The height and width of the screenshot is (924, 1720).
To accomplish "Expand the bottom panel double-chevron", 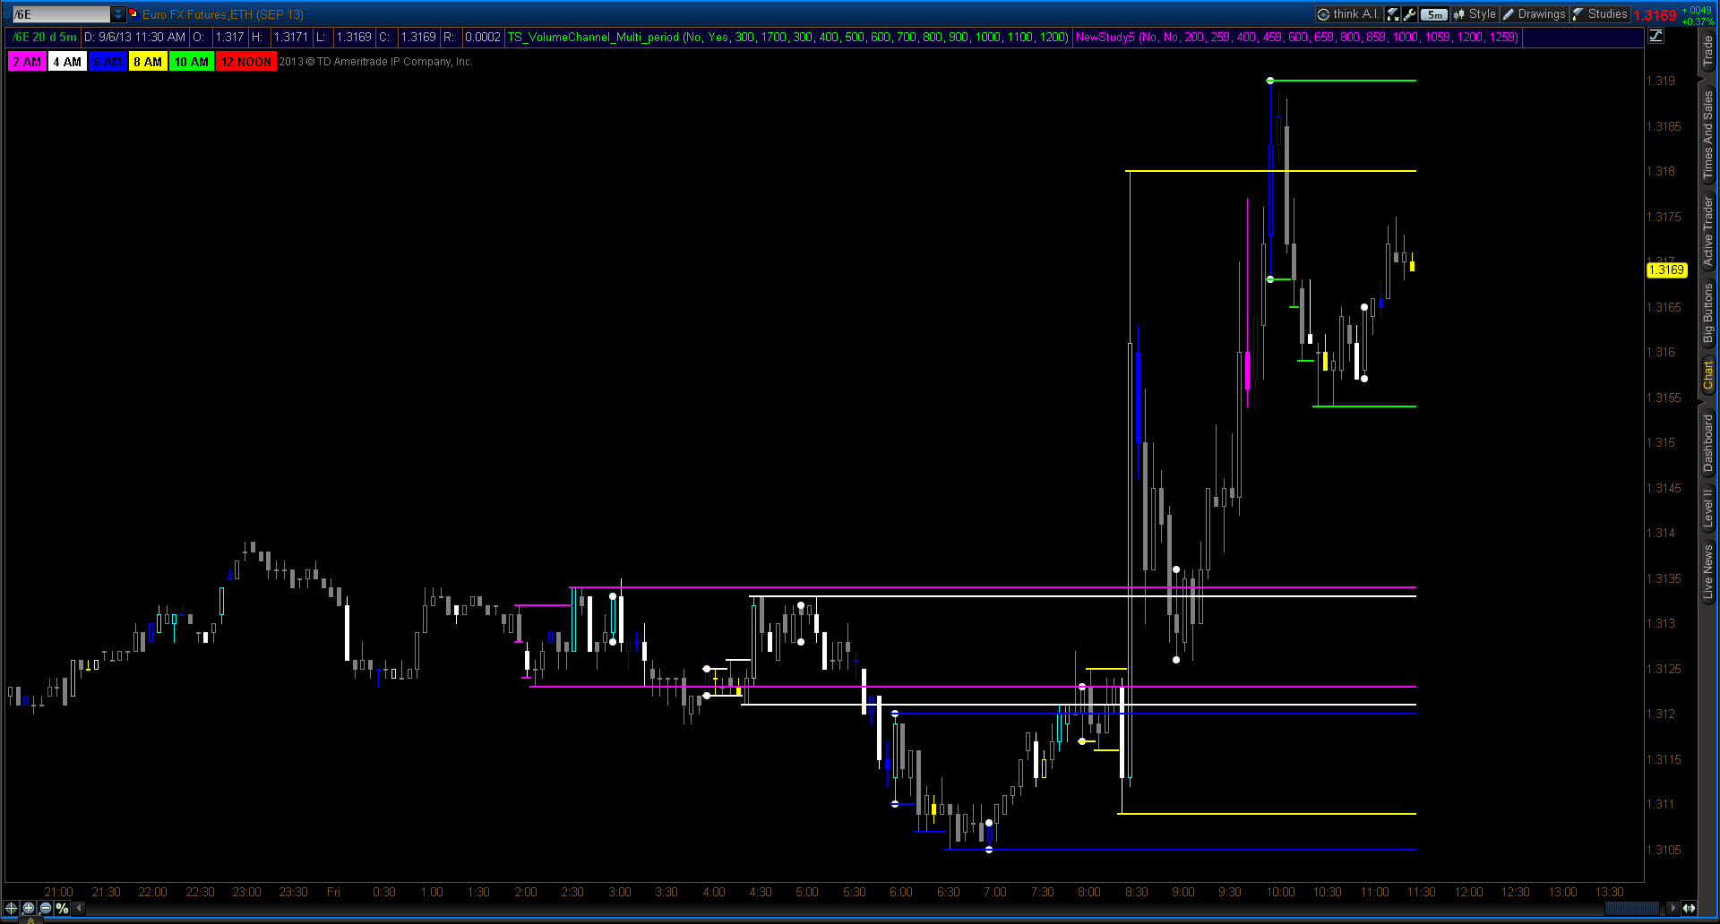I will [x=30, y=920].
